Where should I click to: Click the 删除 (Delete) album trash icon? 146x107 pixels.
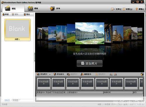(x=13, y=14)
